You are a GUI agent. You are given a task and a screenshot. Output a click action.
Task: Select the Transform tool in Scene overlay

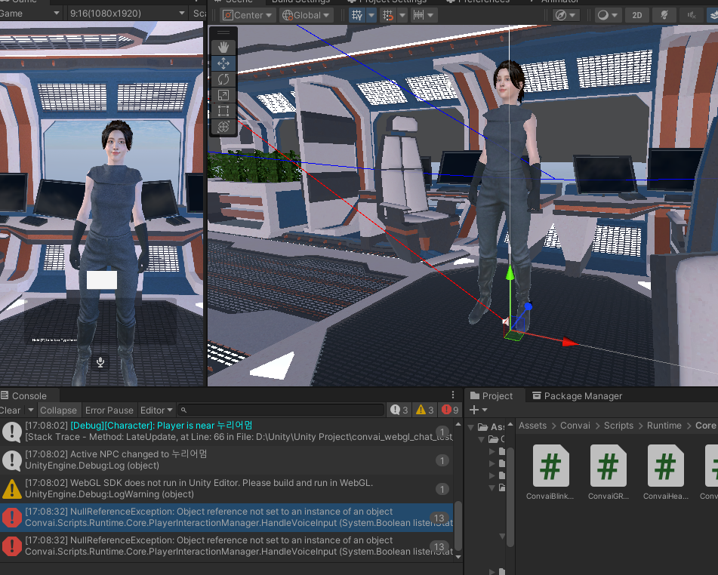click(x=223, y=127)
